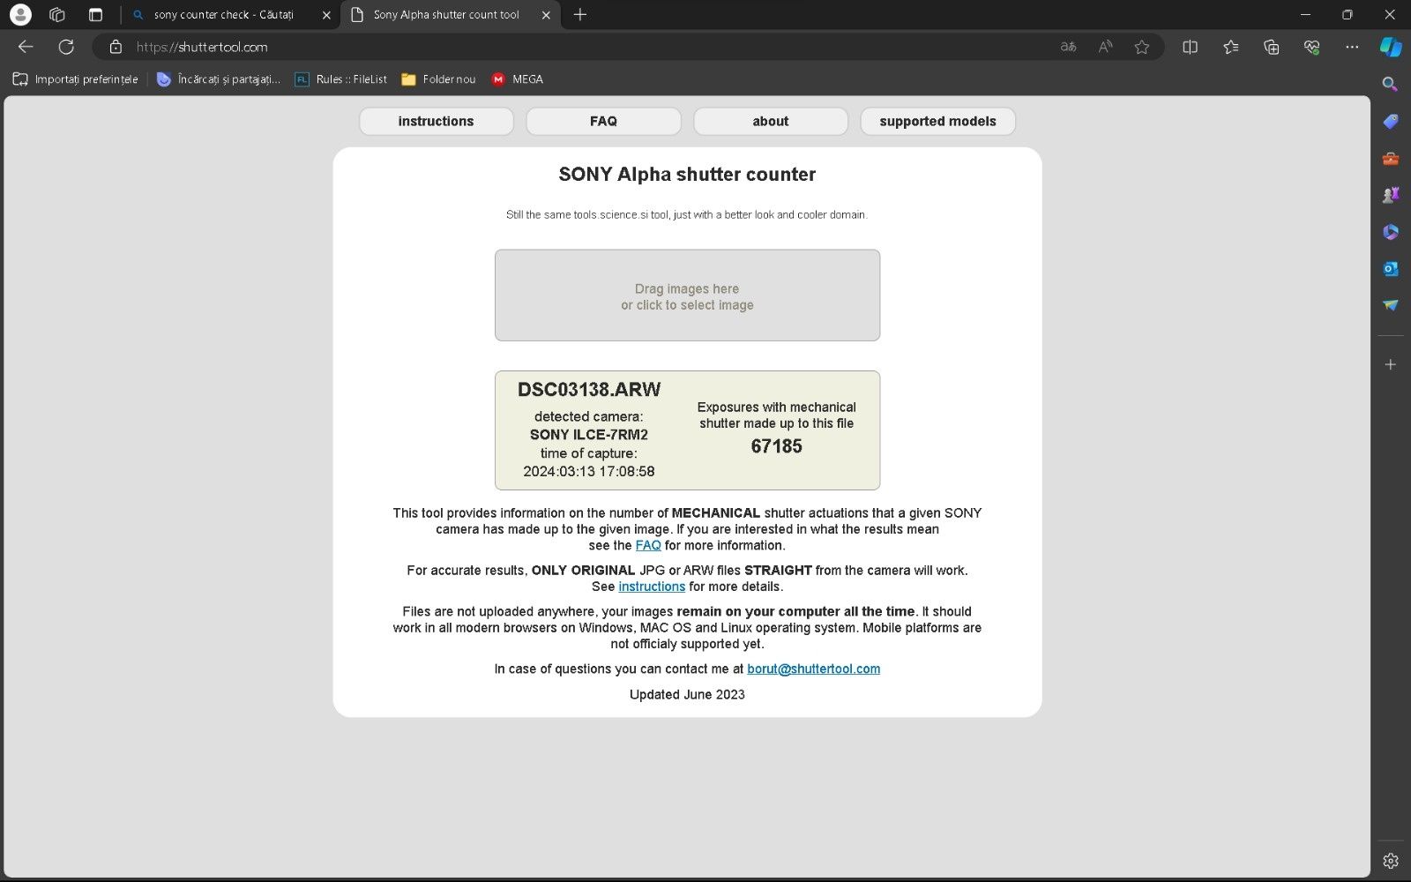Image resolution: width=1411 pixels, height=882 pixels.
Task: Open the sidebar Drop paper-plane icon
Action: click(1391, 305)
